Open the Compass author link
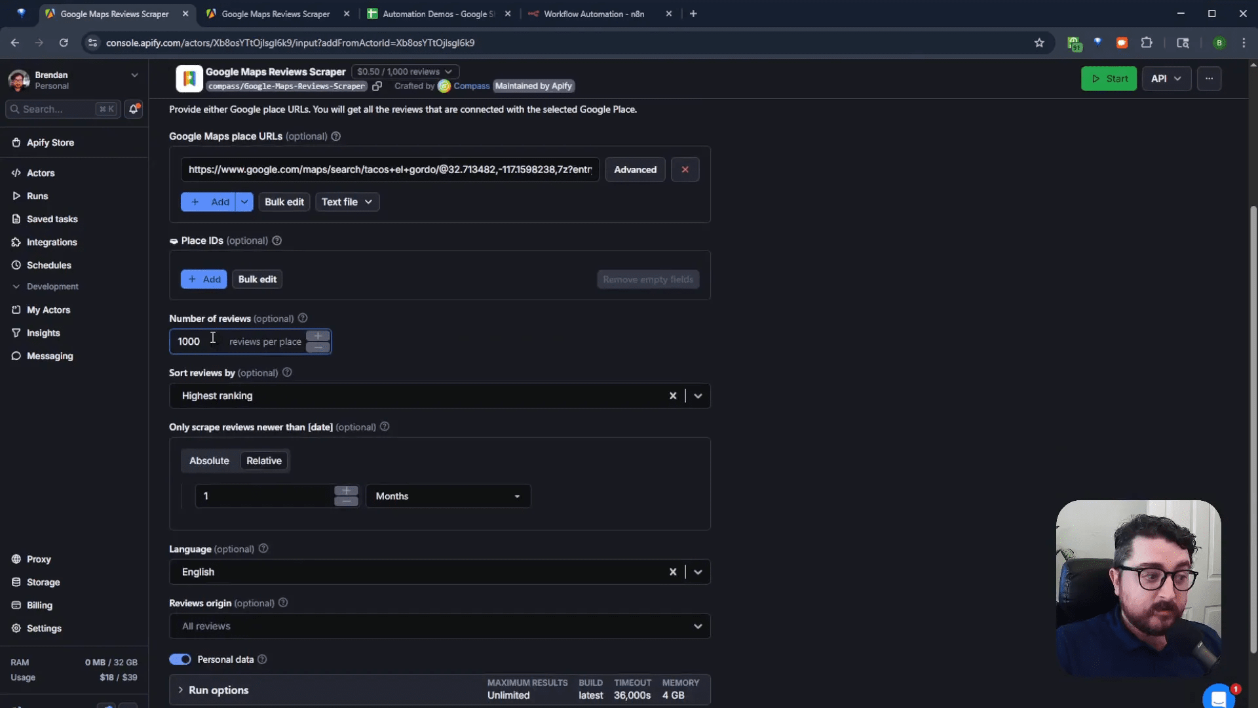The image size is (1258, 708). 471,86
